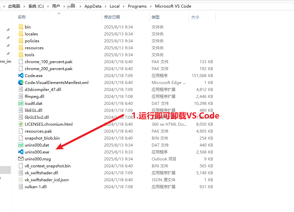Click file name Code.VisualElementsManifest.xml
Viewport: 294px width, 212px height.
click(x=56, y=82)
